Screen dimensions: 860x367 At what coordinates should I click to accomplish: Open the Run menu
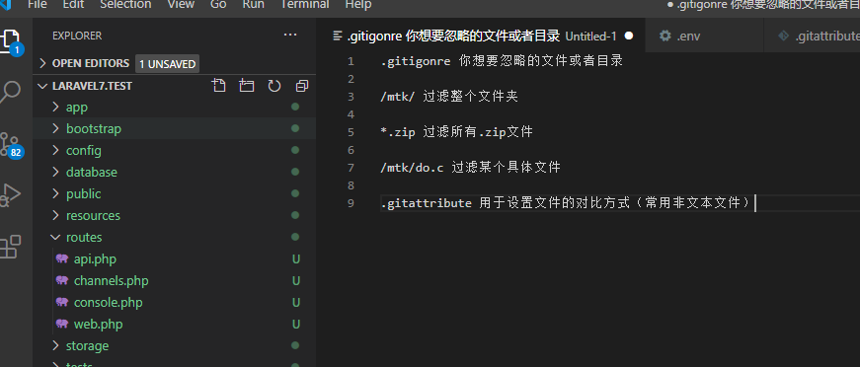253,5
